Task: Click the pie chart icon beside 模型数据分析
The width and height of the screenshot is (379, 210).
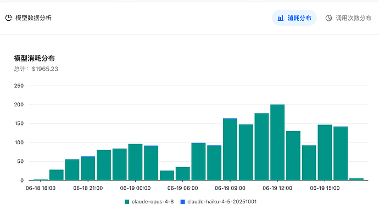Action: tap(8, 18)
